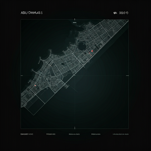Click the tiny label at the map's top center

75,22
